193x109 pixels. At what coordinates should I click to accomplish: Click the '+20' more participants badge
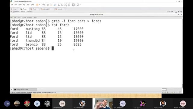7,104
